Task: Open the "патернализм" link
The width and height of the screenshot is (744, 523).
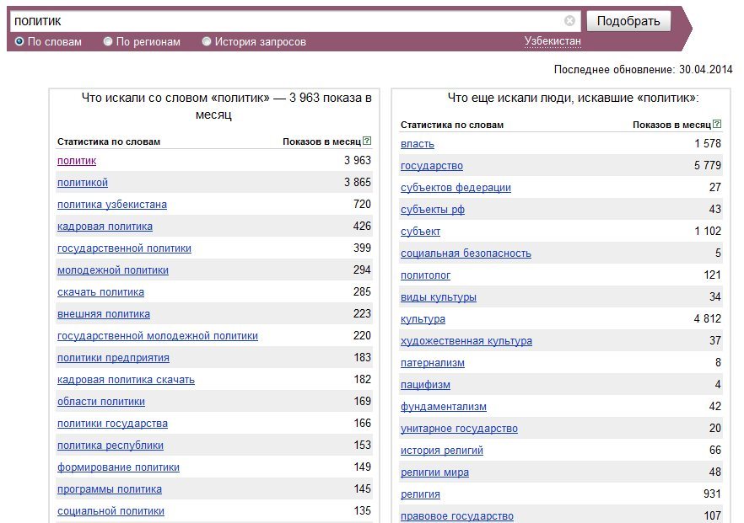Action: point(432,362)
